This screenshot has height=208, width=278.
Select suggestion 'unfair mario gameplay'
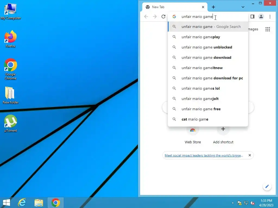[208, 37]
